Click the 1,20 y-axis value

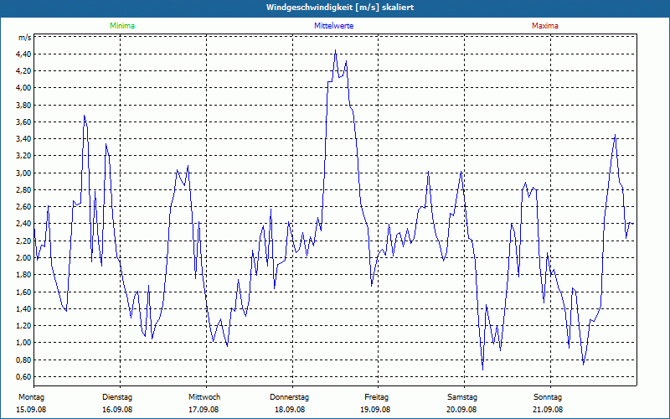[24, 326]
